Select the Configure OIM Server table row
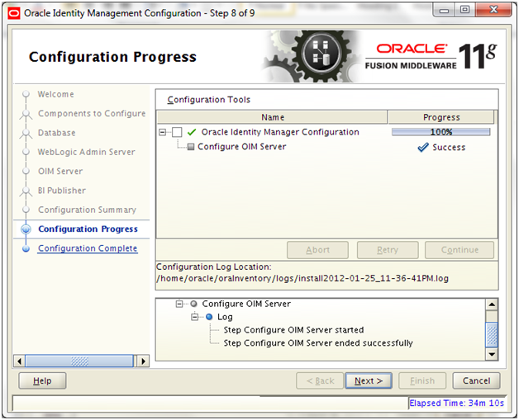 coord(326,147)
